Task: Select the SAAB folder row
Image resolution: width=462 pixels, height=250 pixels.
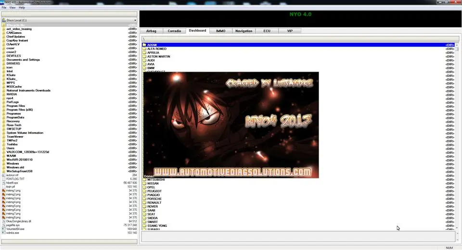Action: tap(298, 210)
